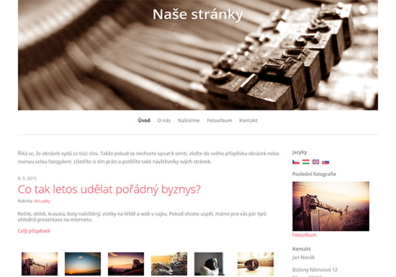This screenshot has height=277, width=396.
Task: View the large sidebar fence post photo
Action: tap(331, 206)
